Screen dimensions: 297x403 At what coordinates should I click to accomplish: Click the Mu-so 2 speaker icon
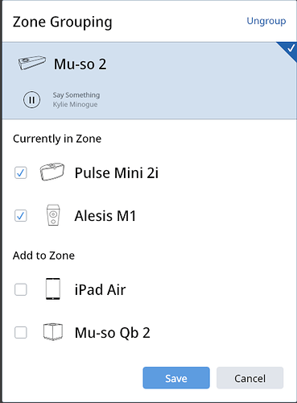[31, 63]
